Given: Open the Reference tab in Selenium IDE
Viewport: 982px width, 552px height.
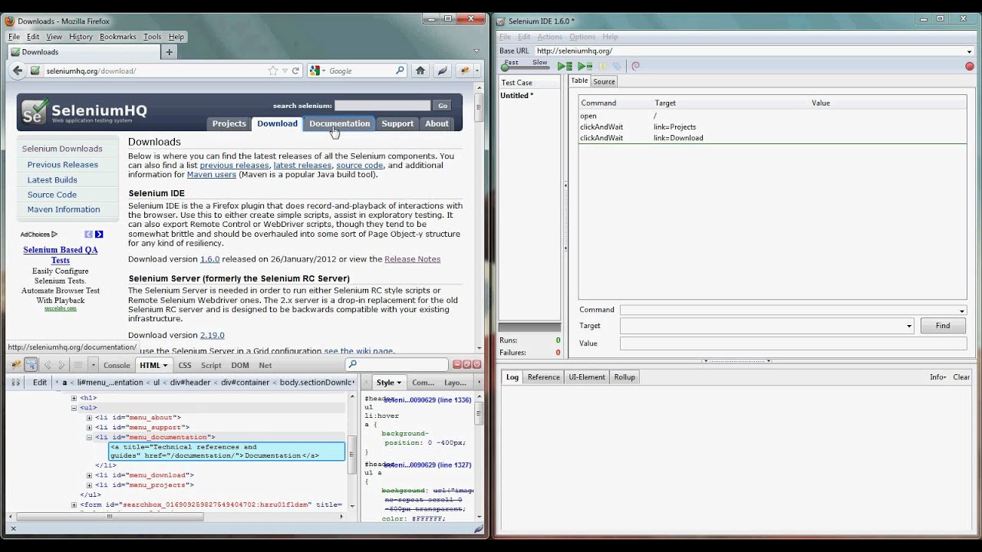Looking at the screenshot, I should (543, 377).
